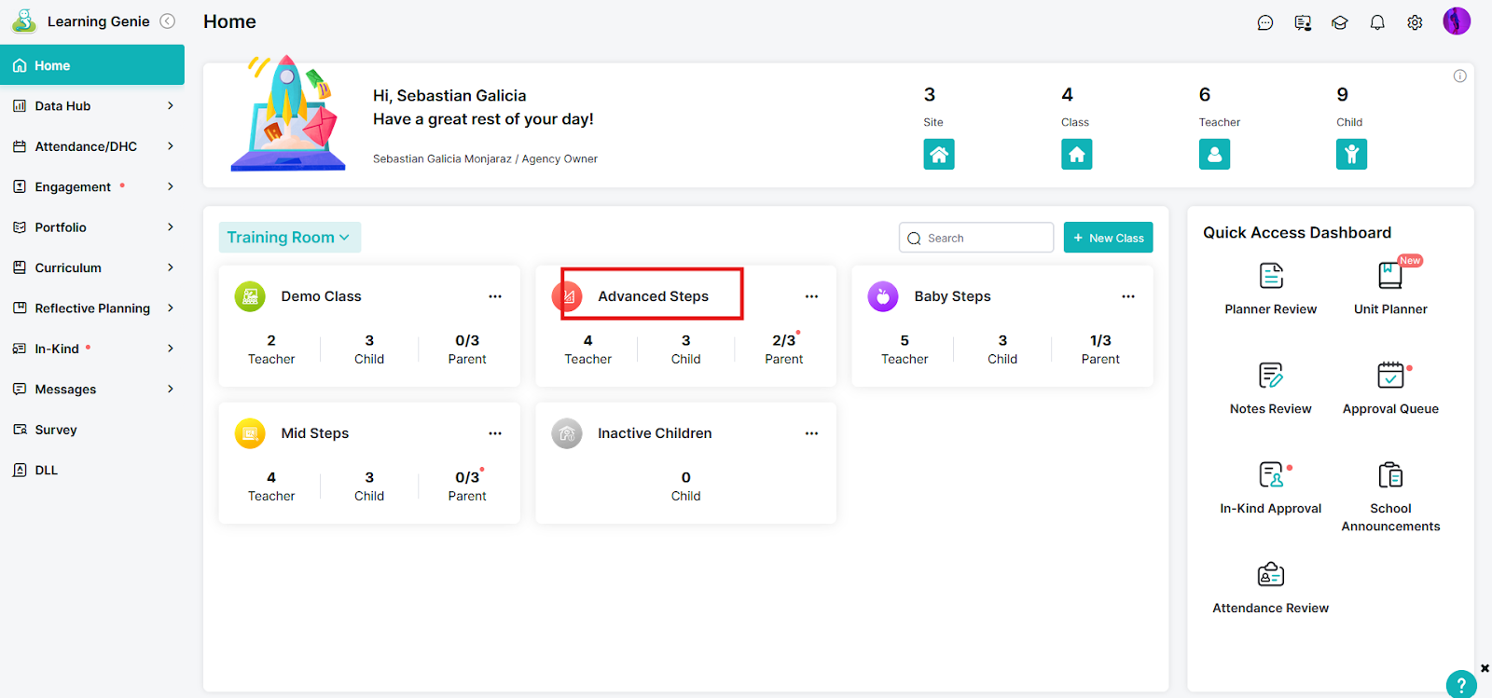Image resolution: width=1492 pixels, height=698 pixels.
Task: Open the Unit Planner icon
Action: (x=1389, y=277)
